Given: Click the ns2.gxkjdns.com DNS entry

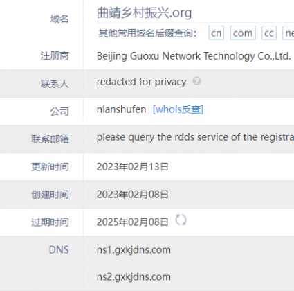Looking at the screenshot, I should coord(134,277).
